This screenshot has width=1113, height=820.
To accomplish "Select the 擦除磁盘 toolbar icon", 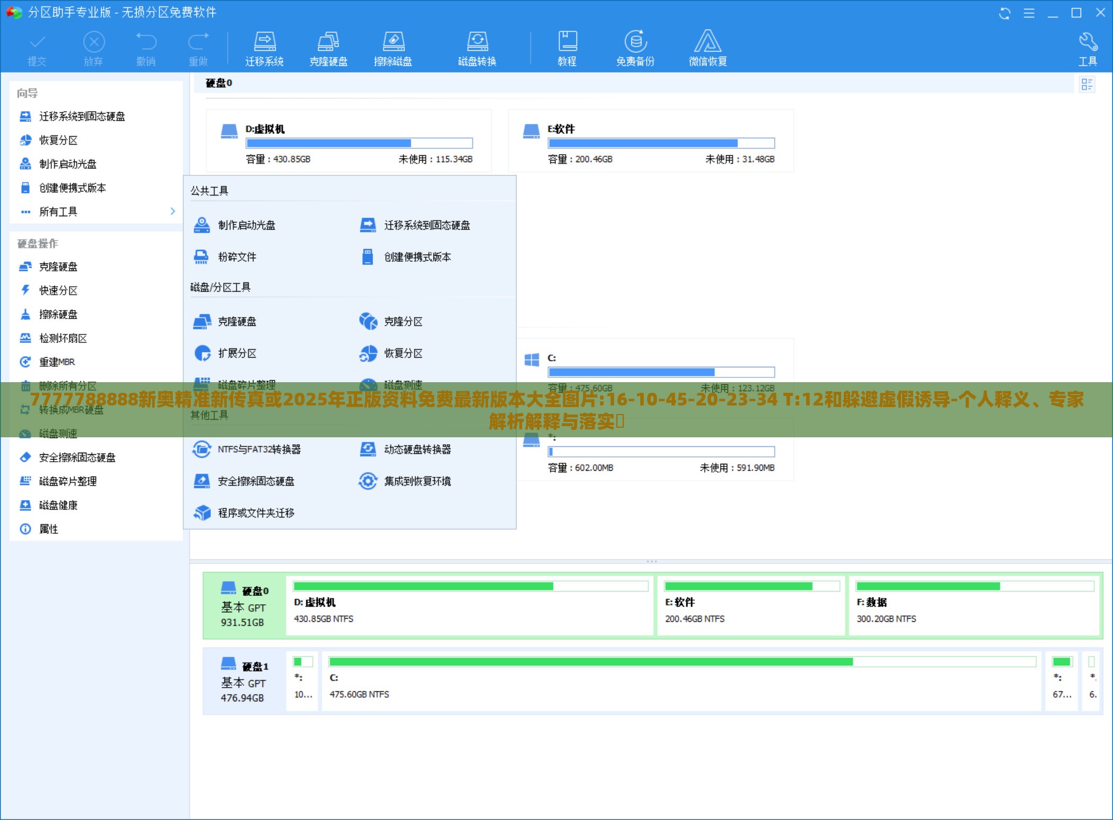I will pyautogui.click(x=393, y=49).
